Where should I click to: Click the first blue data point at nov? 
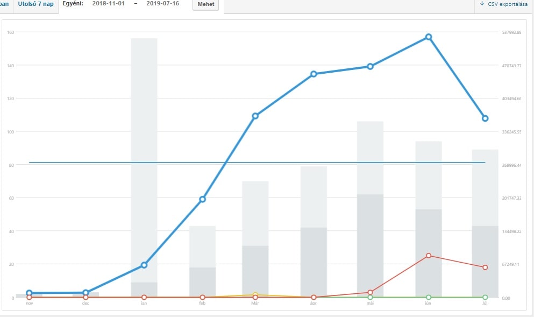[x=29, y=292]
